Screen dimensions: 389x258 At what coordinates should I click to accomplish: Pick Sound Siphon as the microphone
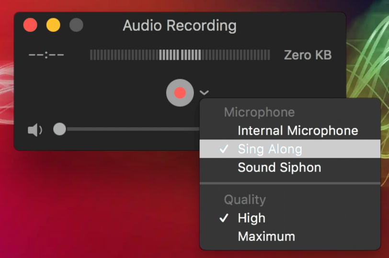290,167
